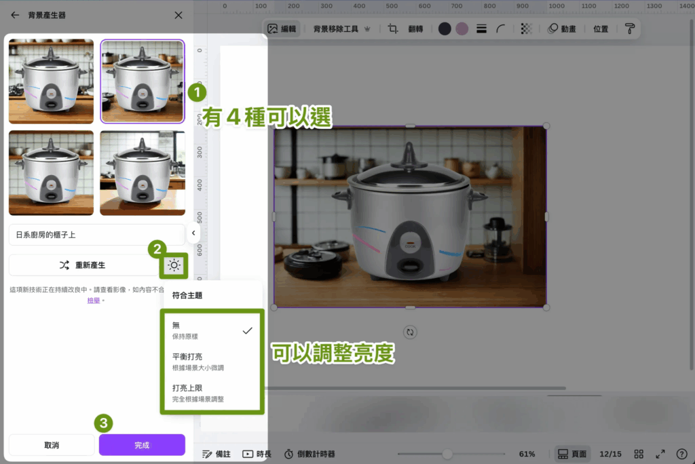Image resolution: width=695 pixels, height=464 pixels.
Task: Select the bottom-left generated background thumbnail
Action: click(51, 173)
